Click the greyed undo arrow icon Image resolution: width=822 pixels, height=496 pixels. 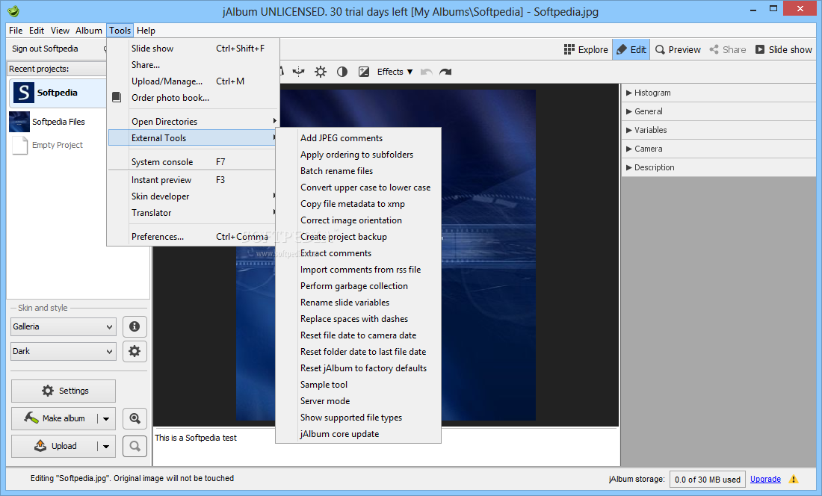(426, 72)
